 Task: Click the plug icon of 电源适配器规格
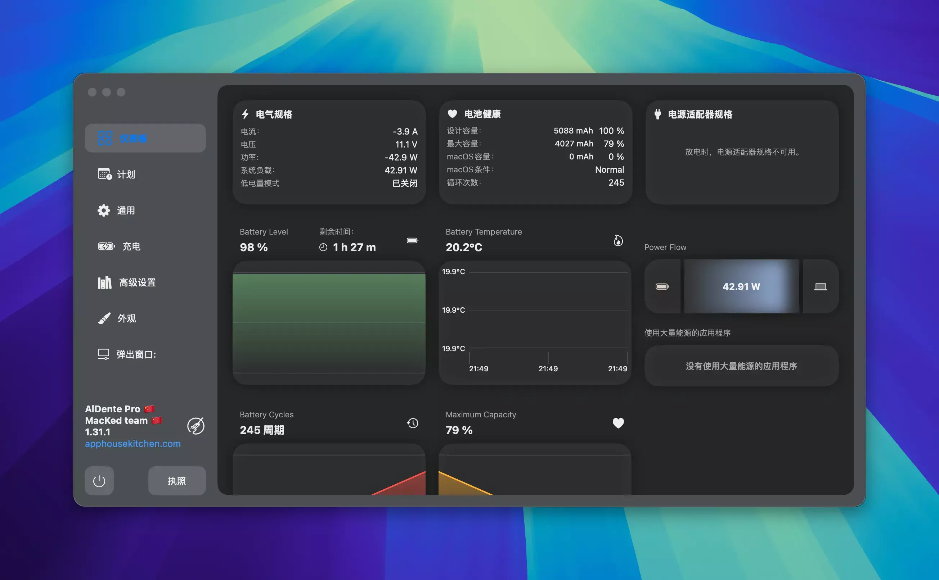pos(657,114)
